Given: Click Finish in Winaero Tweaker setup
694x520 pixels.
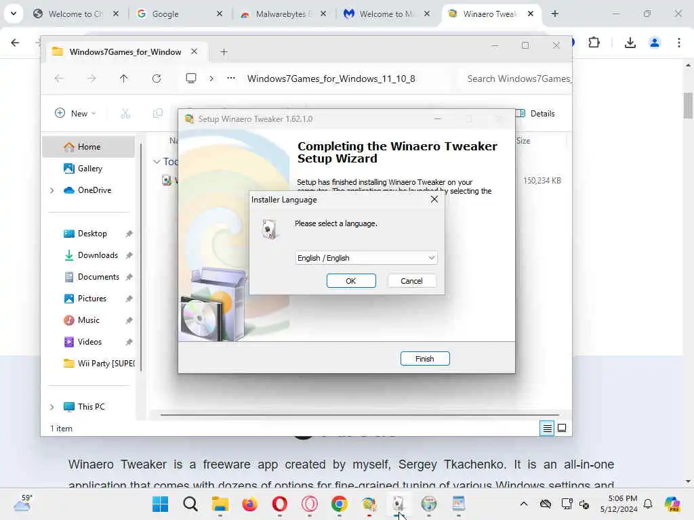Looking at the screenshot, I should [x=425, y=359].
